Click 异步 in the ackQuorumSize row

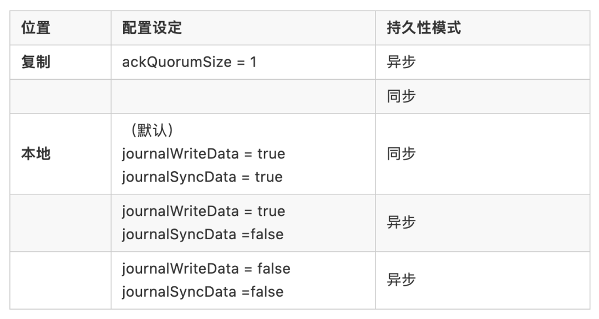[401, 62]
